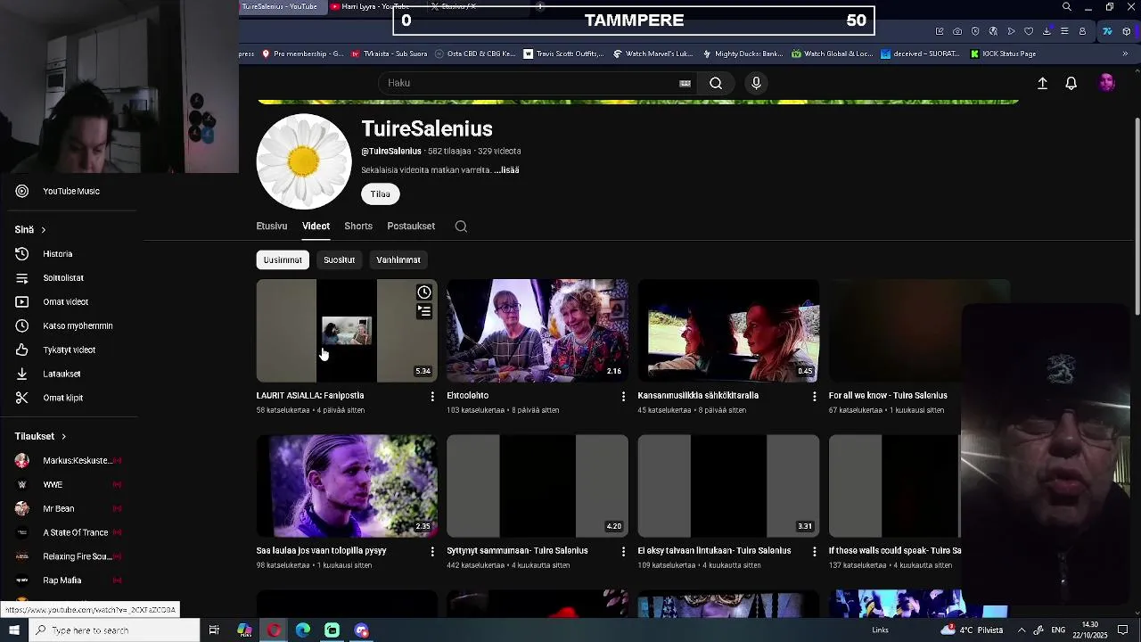Show hidden system tray icons
This screenshot has width=1141, height=642.
coord(1022,630)
